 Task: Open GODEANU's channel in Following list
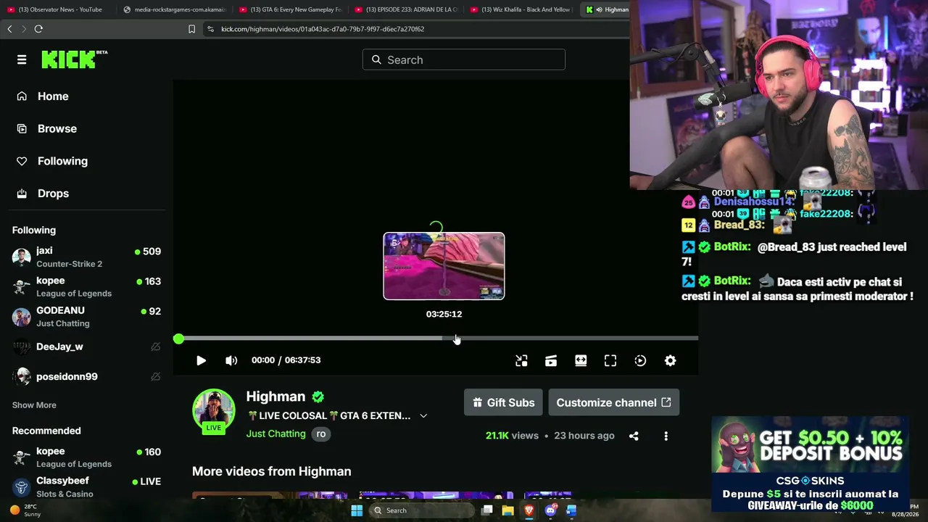(87, 317)
